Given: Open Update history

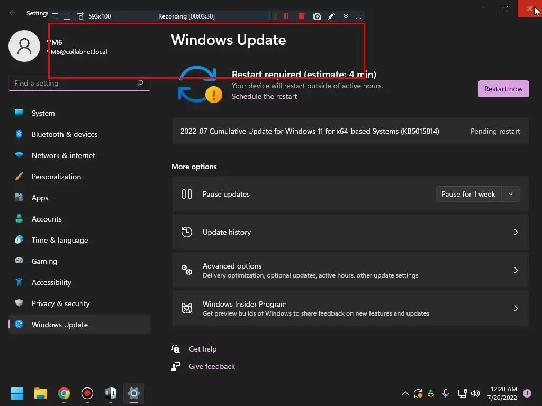Looking at the screenshot, I should tap(350, 232).
